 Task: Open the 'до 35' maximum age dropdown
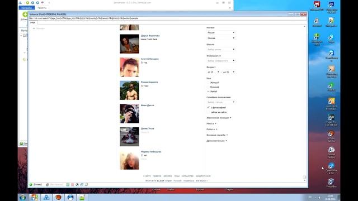coord(229,72)
